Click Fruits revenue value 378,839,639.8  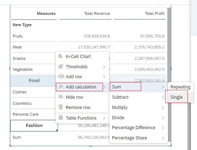[97, 36]
